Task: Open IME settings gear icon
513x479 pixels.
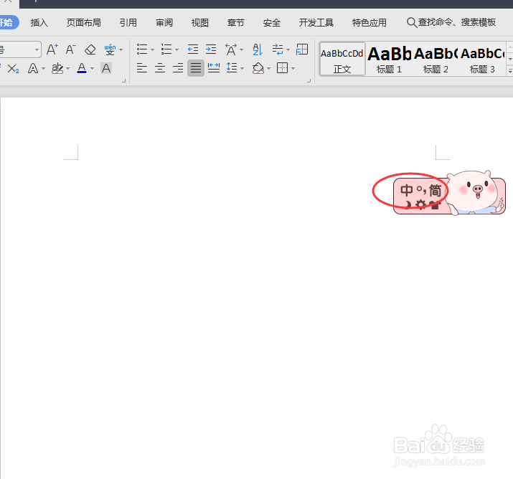Action: pyautogui.click(x=420, y=205)
